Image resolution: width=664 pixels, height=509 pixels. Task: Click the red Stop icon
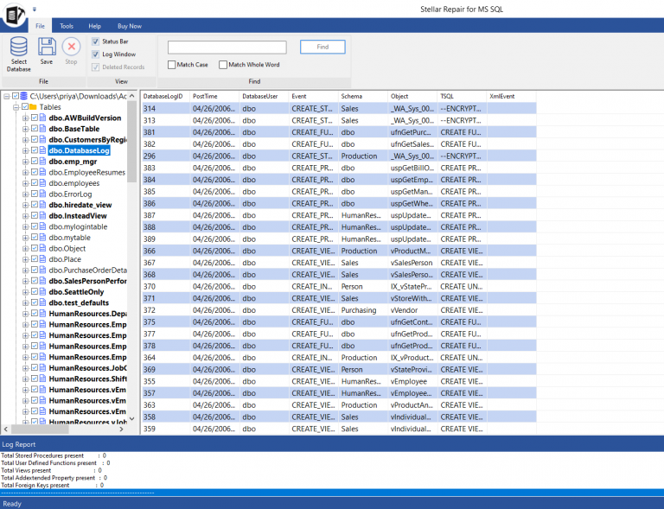coord(72,47)
